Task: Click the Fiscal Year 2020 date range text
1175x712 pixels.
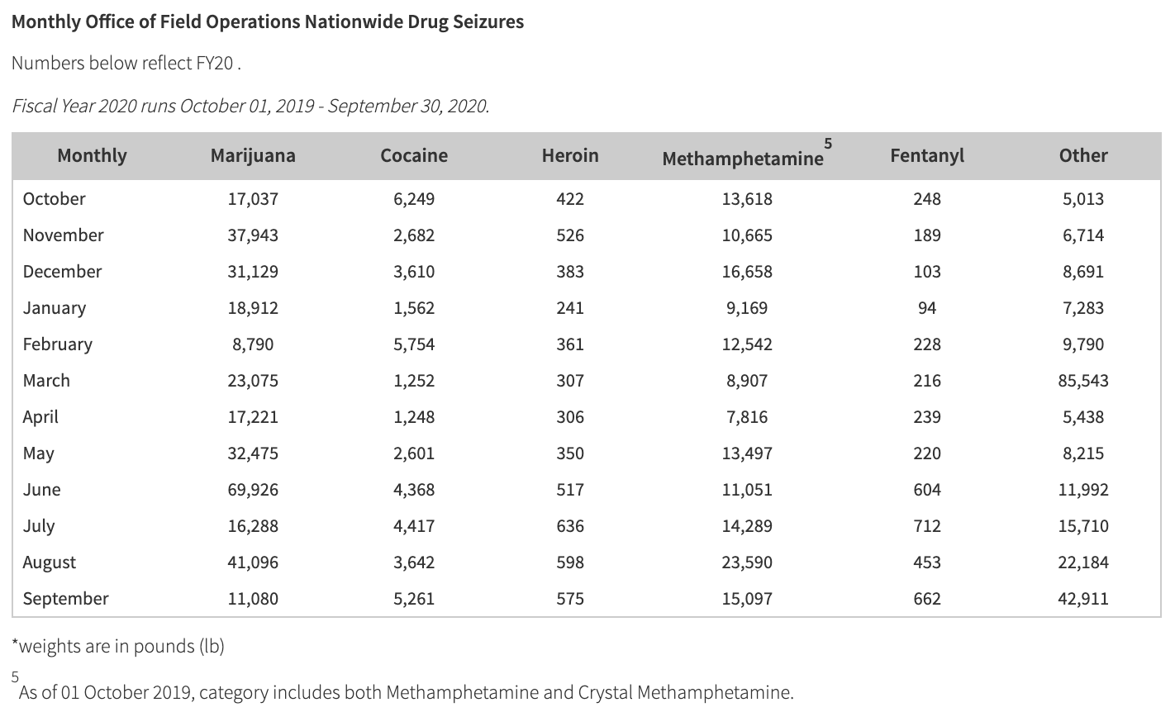Action: pos(250,107)
